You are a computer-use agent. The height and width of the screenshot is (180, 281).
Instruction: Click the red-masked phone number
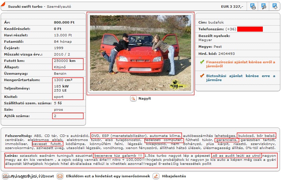[250, 29]
